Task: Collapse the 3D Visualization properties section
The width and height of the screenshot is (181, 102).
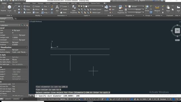Action: coord(26,47)
